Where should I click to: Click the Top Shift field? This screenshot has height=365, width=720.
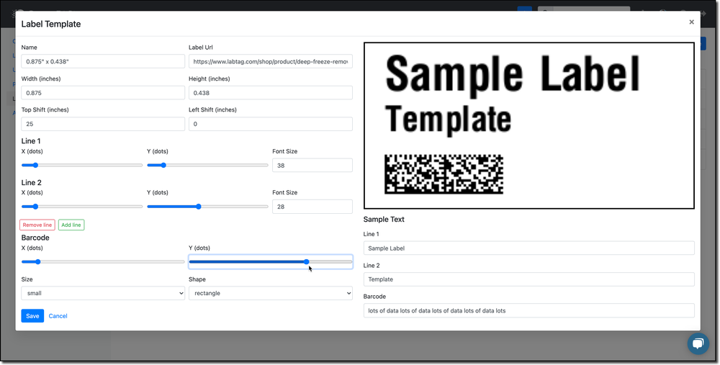(103, 124)
